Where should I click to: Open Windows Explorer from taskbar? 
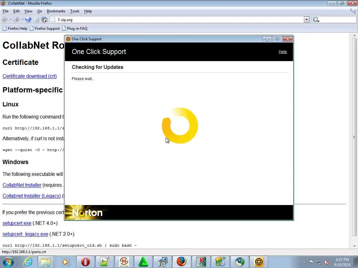[x=46, y=262]
